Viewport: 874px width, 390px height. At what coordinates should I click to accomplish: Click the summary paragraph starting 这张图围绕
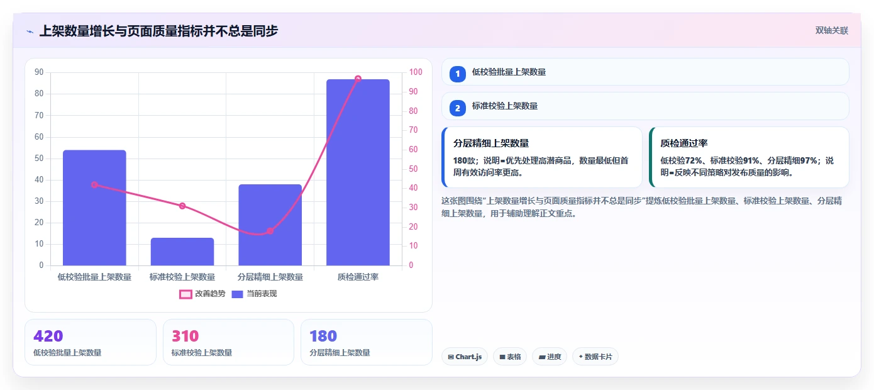(642, 207)
